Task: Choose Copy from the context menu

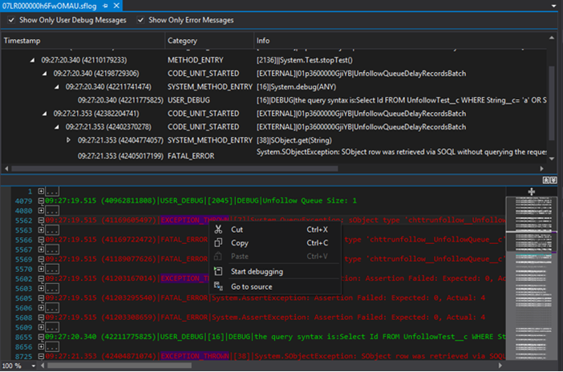Action: [274, 242]
